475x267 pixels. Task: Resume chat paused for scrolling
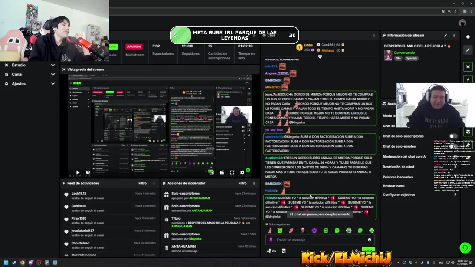click(x=320, y=214)
